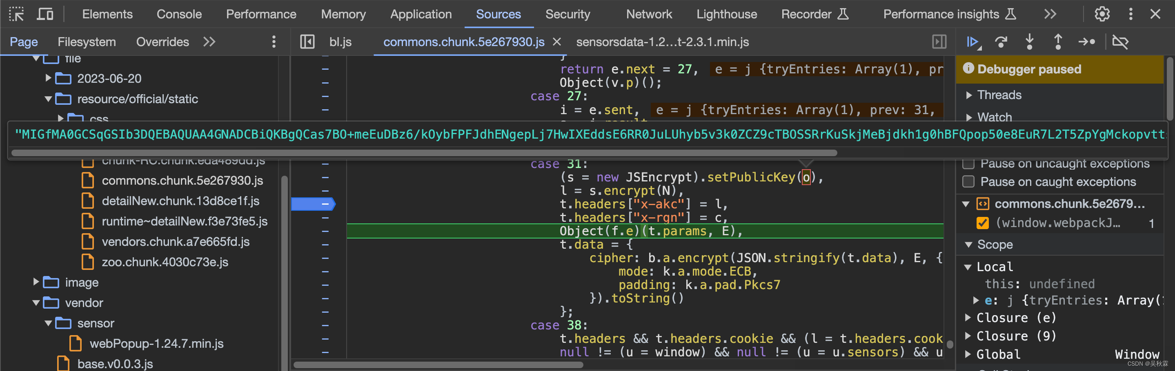Open commons.chunk.5e267930.js in the file tree
The image size is (1175, 371).
[x=182, y=181]
